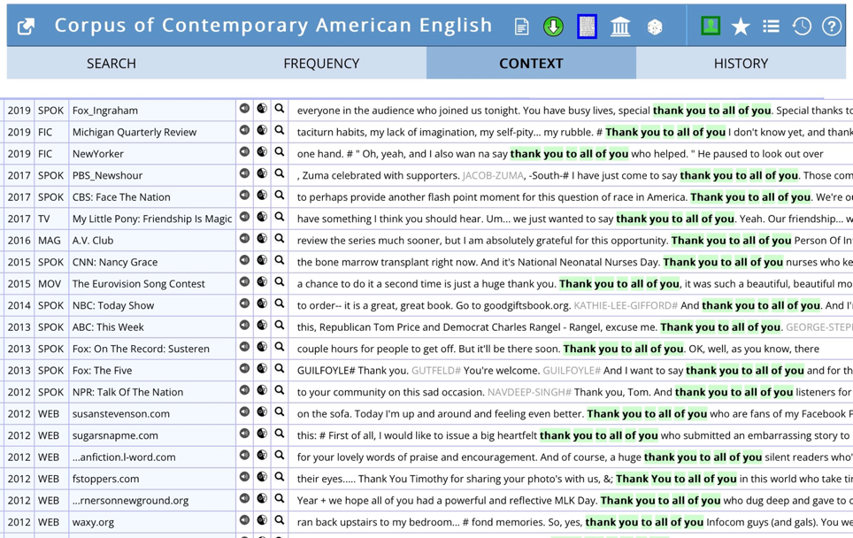This screenshot has width=853, height=538.
Task: Open the document page icon in header
Action: pos(521,27)
